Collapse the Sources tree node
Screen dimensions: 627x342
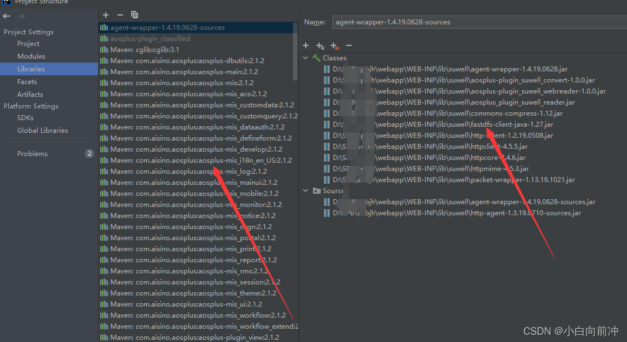(x=306, y=190)
